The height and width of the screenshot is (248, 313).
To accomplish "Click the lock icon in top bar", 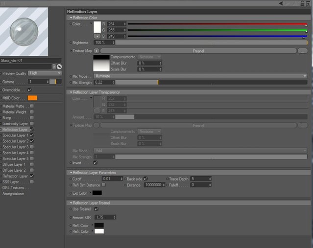I will [x=302, y=3].
